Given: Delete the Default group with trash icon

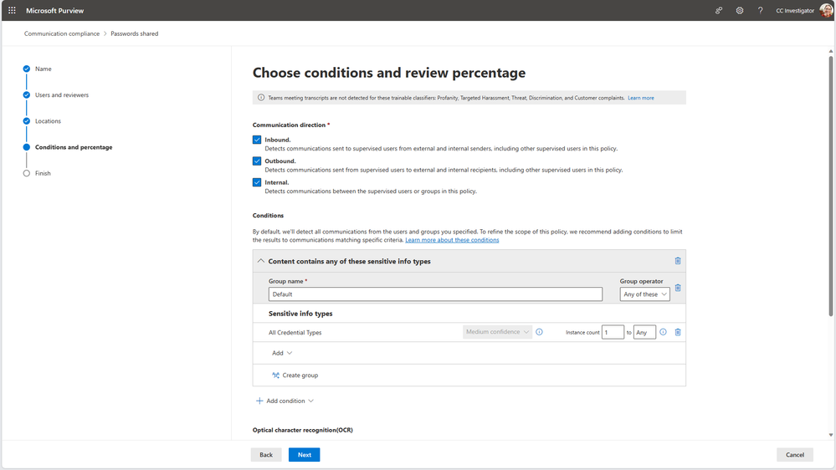Looking at the screenshot, I should point(678,289).
